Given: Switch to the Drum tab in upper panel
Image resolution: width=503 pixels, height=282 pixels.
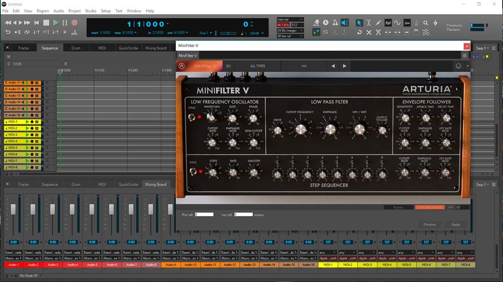Looking at the screenshot, I should tap(76, 48).
